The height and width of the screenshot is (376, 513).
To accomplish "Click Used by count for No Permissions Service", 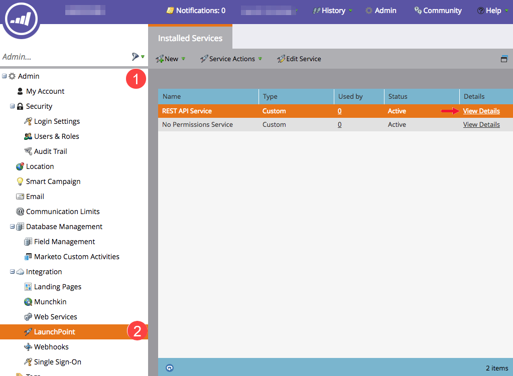I will [x=340, y=124].
